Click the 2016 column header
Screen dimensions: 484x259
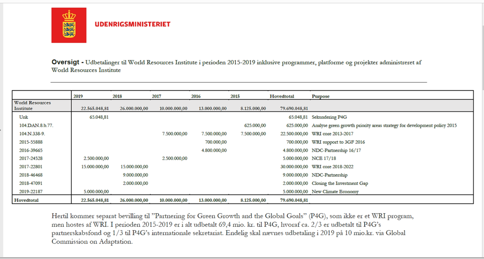pyautogui.click(x=196, y=96)
